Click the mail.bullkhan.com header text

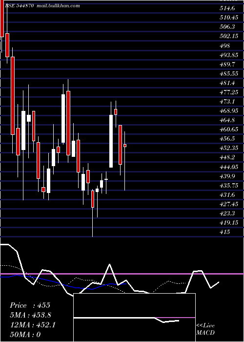coord(58,6)
